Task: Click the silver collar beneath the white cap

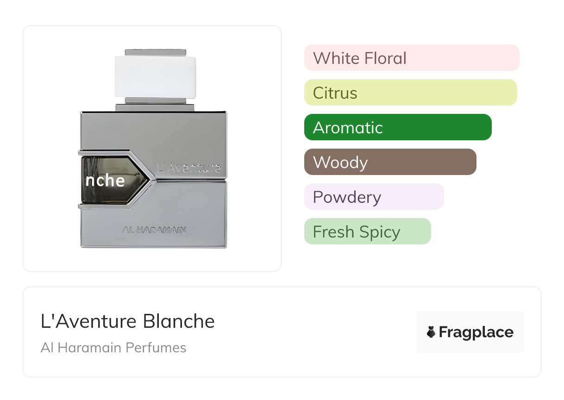Action: tap(155, 107)
